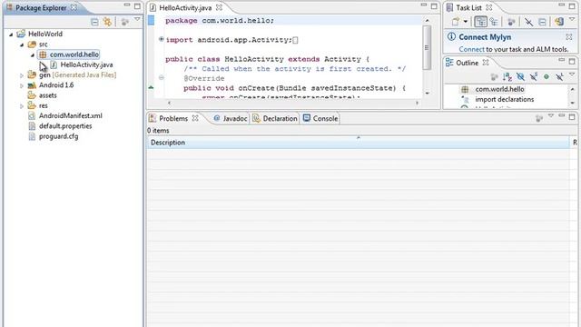Viewport: 581px width, 327px height.
Task: Click the package com.world.hello code line
Action: tap(220, 21)
